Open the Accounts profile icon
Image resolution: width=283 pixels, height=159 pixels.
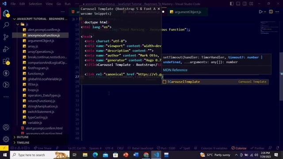point(6,127)
